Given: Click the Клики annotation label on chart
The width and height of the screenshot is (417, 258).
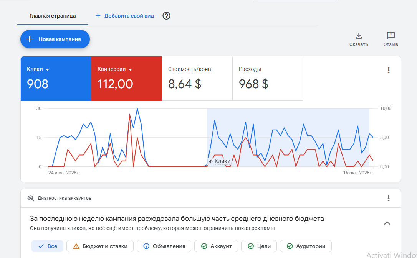Looking at the screenshot, I should pos(222,161).
